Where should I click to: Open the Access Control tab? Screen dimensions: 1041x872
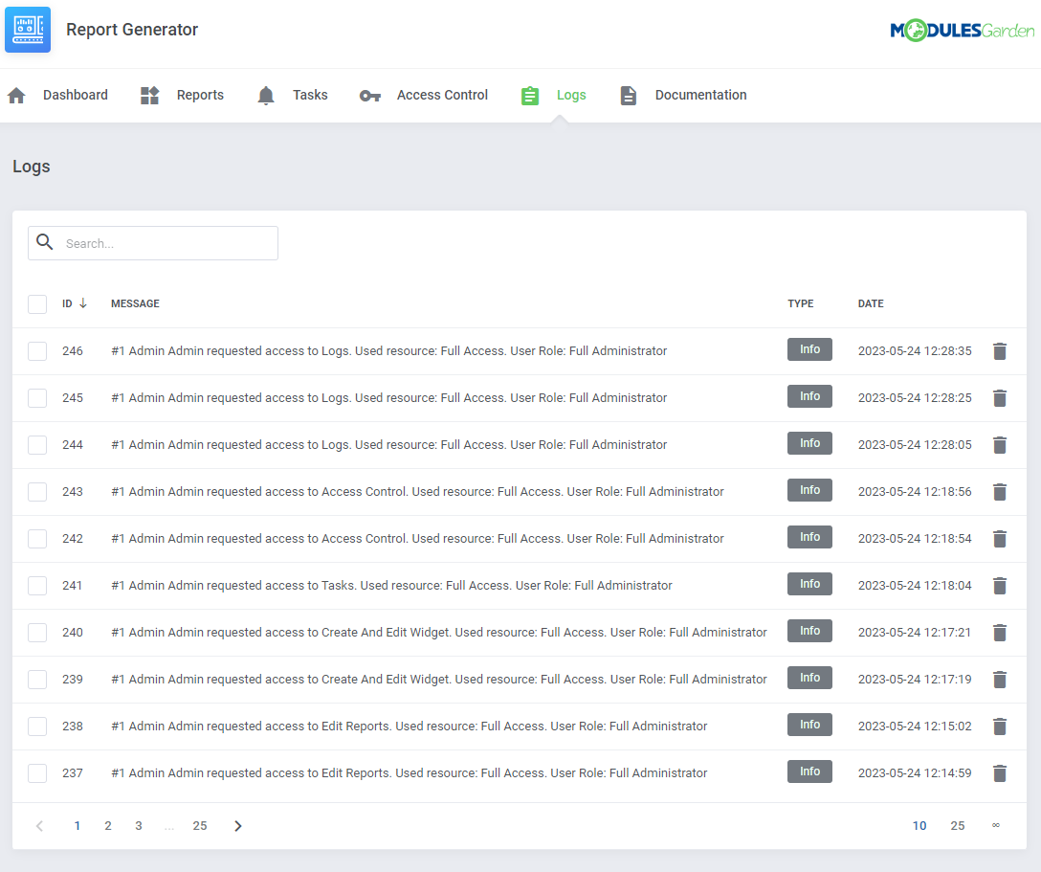point(442,95)
